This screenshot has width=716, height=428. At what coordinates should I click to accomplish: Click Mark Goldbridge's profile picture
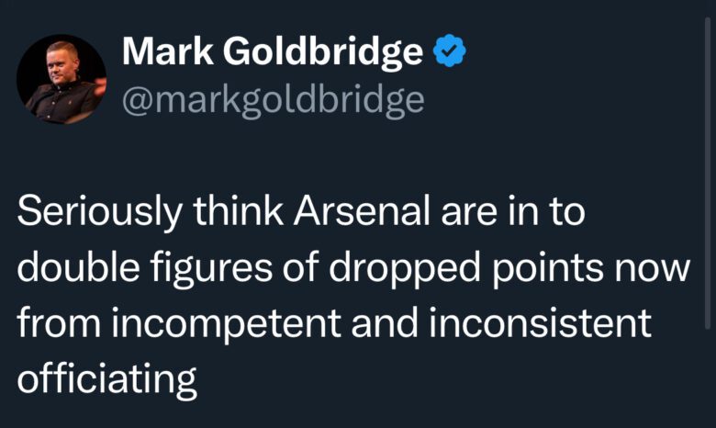[x=62, y=79]
